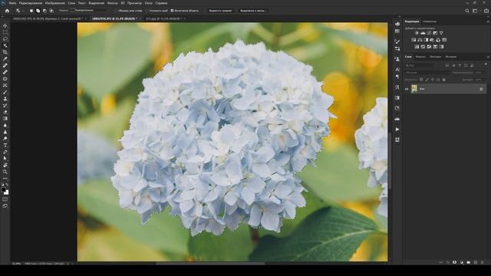491x276 pixels.
Task: Toggle Quick Mask mode
Action: coord(5,199)
